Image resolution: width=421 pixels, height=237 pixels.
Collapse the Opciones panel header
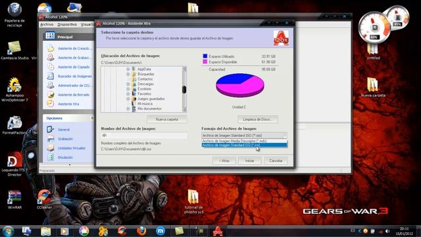pos(92,118)
